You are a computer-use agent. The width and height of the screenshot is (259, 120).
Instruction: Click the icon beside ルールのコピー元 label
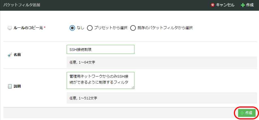(x=10, y=28)
